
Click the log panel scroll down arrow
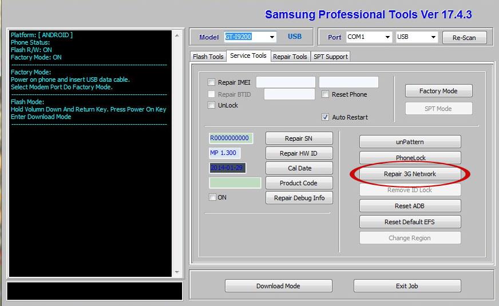177,272
